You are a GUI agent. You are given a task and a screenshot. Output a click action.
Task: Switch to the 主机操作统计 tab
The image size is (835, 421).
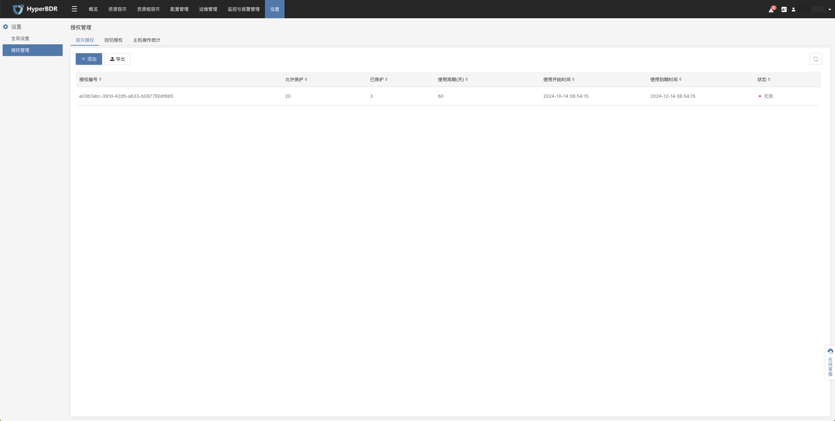(x=147, y=40)
